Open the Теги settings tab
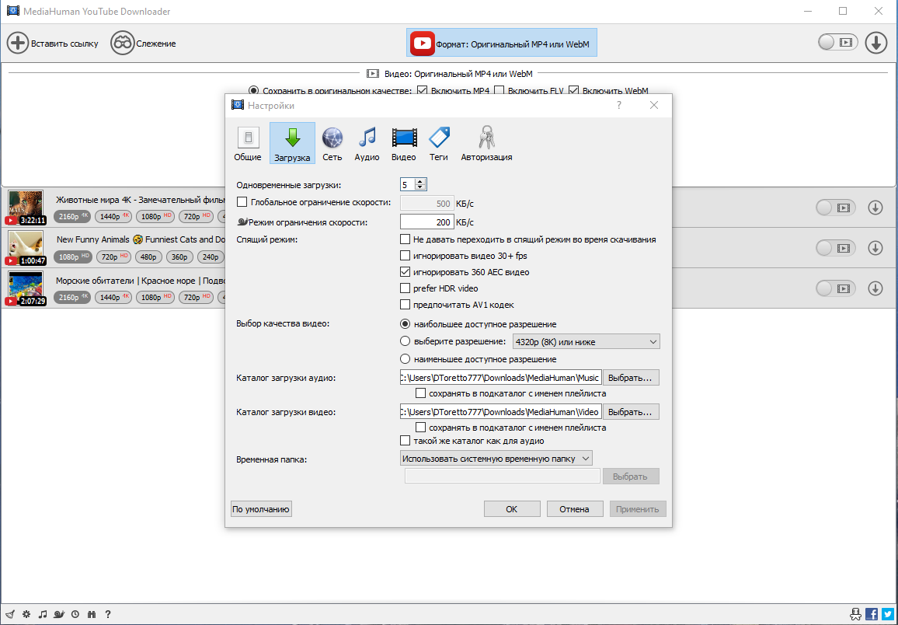This screenshot has height=625, width=898. [439, 143]
